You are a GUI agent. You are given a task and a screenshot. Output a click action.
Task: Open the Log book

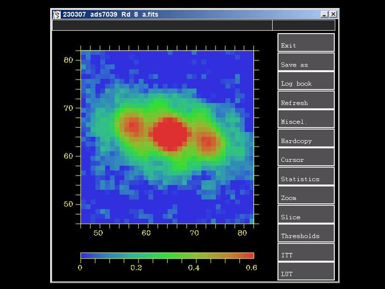click(x=306, y=81)
